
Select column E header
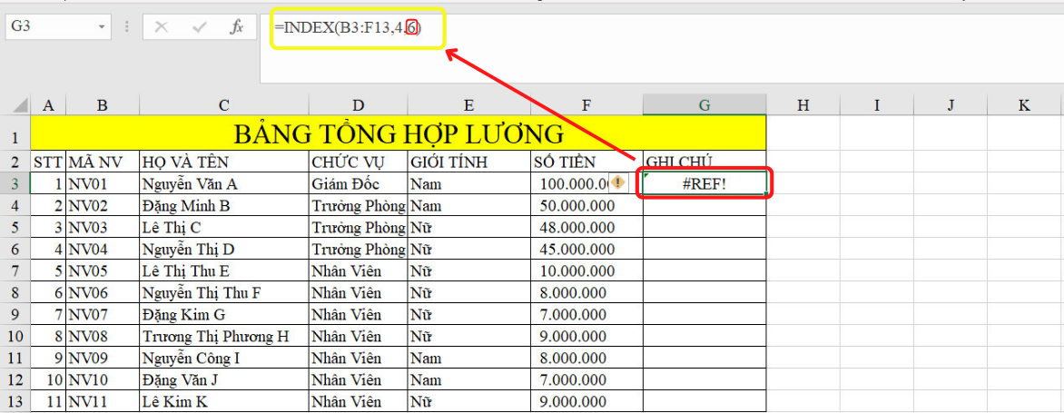click(x=468, y=105)
